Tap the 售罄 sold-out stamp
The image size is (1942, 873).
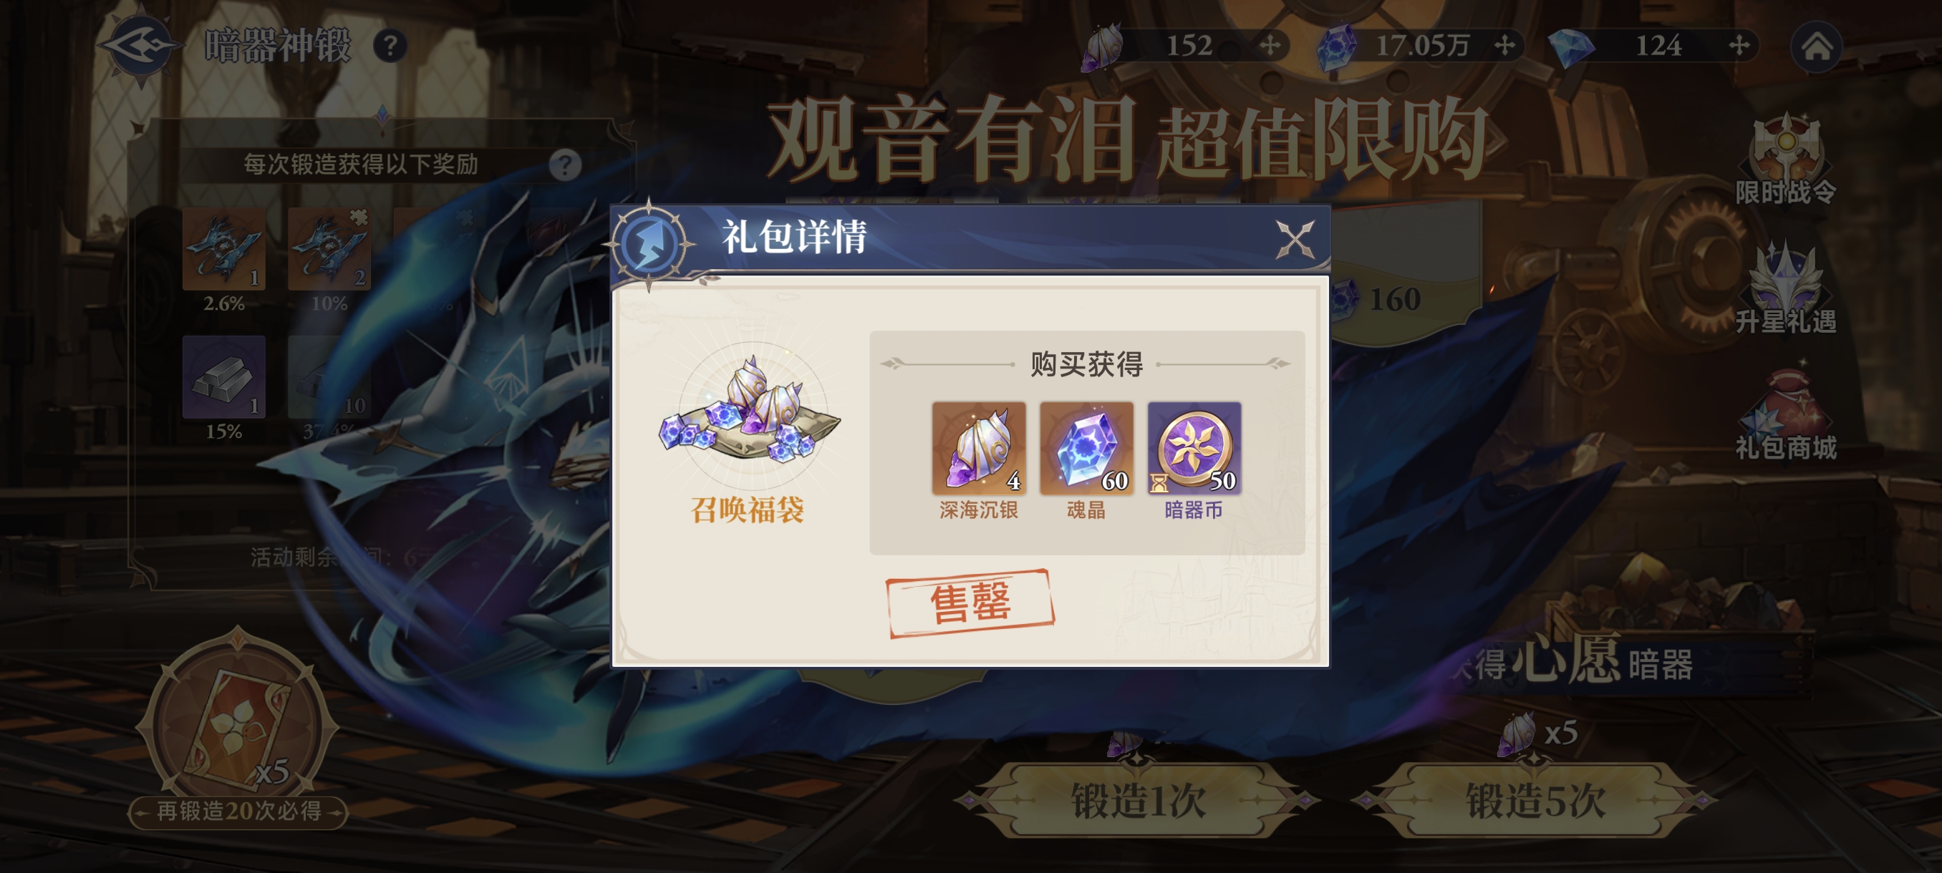tap(970, 603)
